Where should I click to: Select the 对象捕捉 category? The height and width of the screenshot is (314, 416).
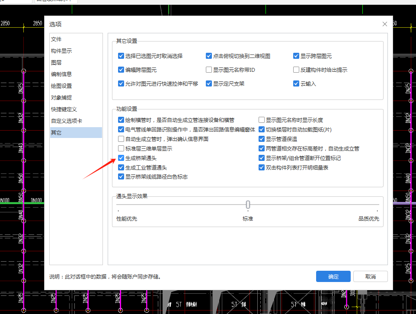pos(76,98)
